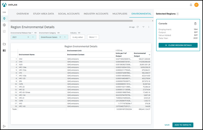Sort by Environment Name column header

tap(27, 55)
